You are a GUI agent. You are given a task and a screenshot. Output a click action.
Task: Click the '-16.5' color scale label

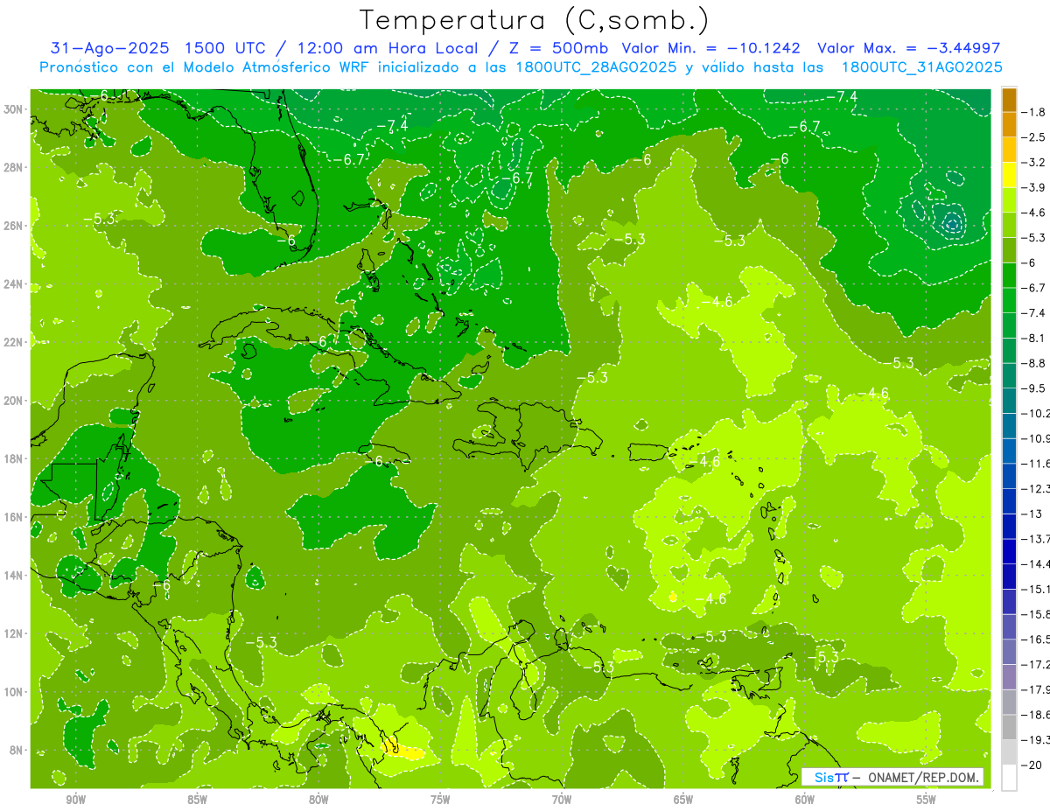pos(1036,639)
